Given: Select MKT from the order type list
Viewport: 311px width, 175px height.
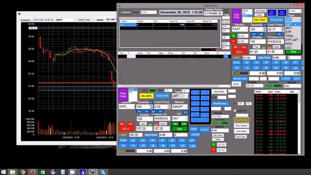Looking at the screenshot, I should 293,28.
